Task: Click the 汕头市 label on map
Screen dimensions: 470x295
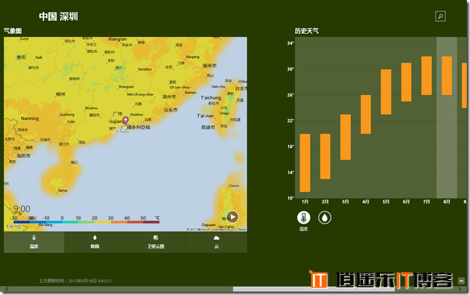Action: tap(171, 110)
